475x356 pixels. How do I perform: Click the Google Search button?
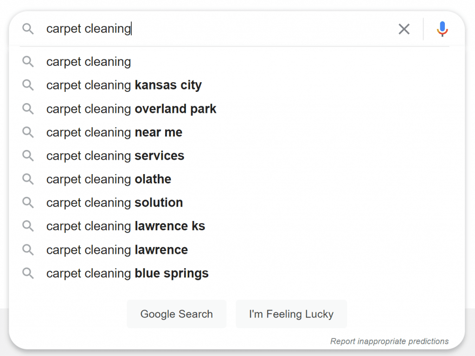pyautogui.click(x=177, y=314)
